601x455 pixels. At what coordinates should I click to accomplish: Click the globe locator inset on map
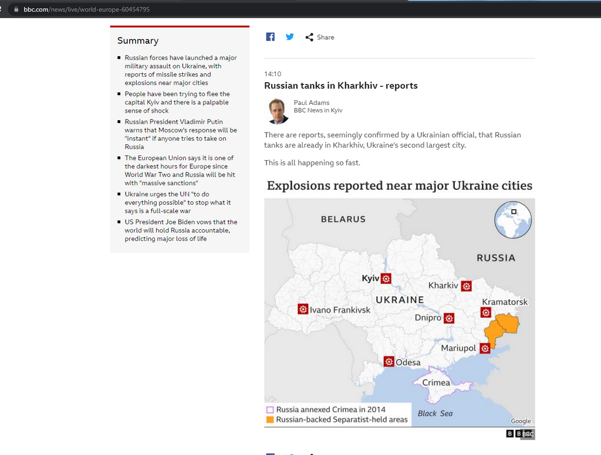click(513, 220)
